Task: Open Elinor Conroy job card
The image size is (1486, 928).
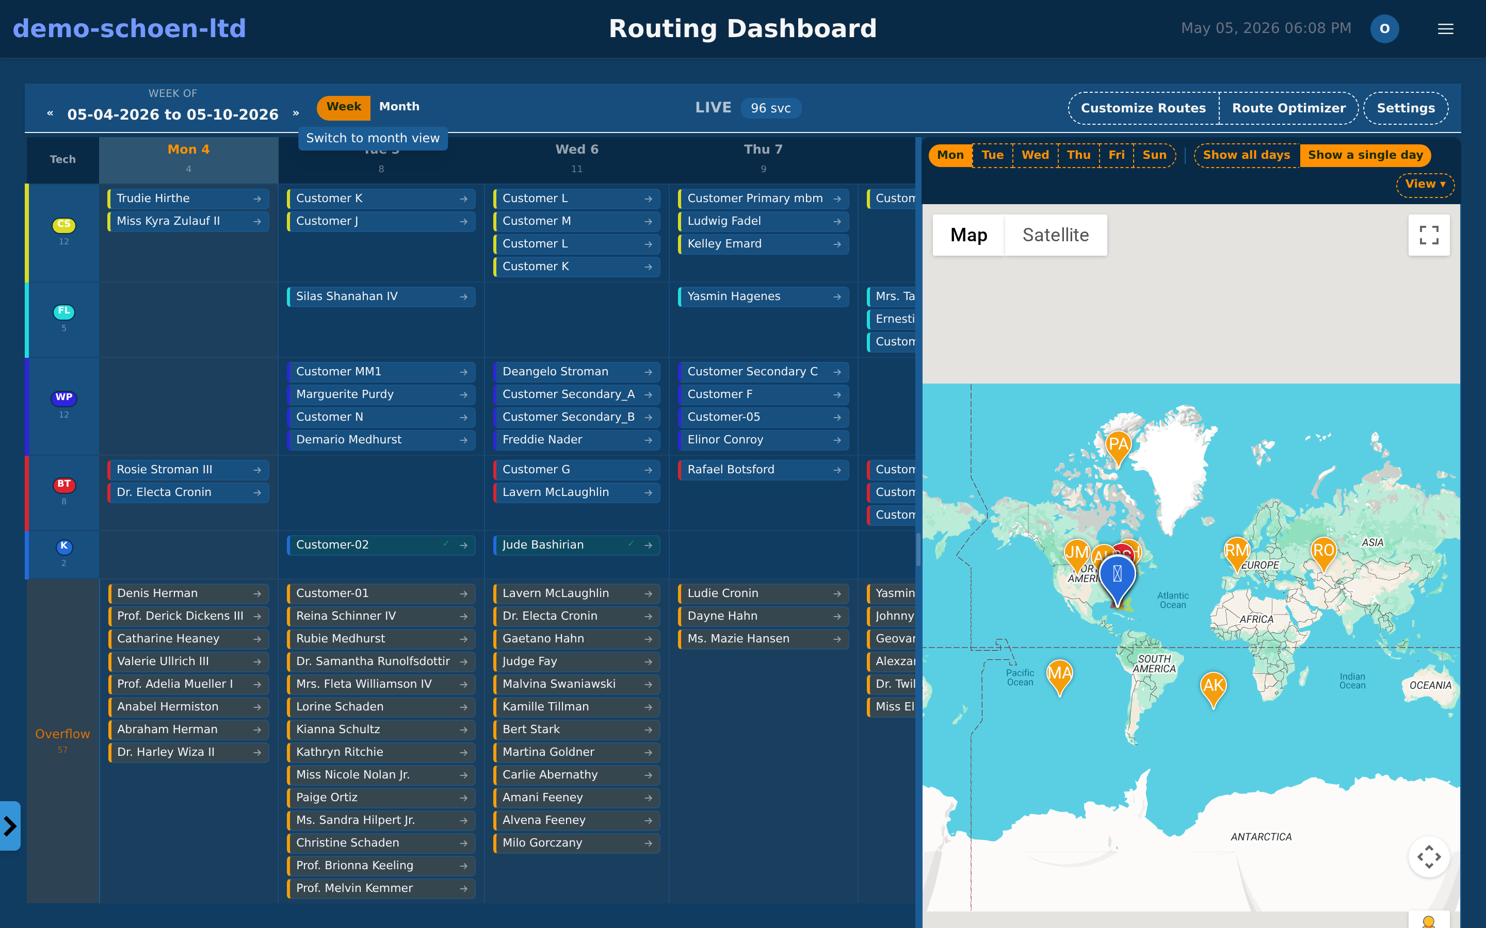Action: click(x=763, y=440)
